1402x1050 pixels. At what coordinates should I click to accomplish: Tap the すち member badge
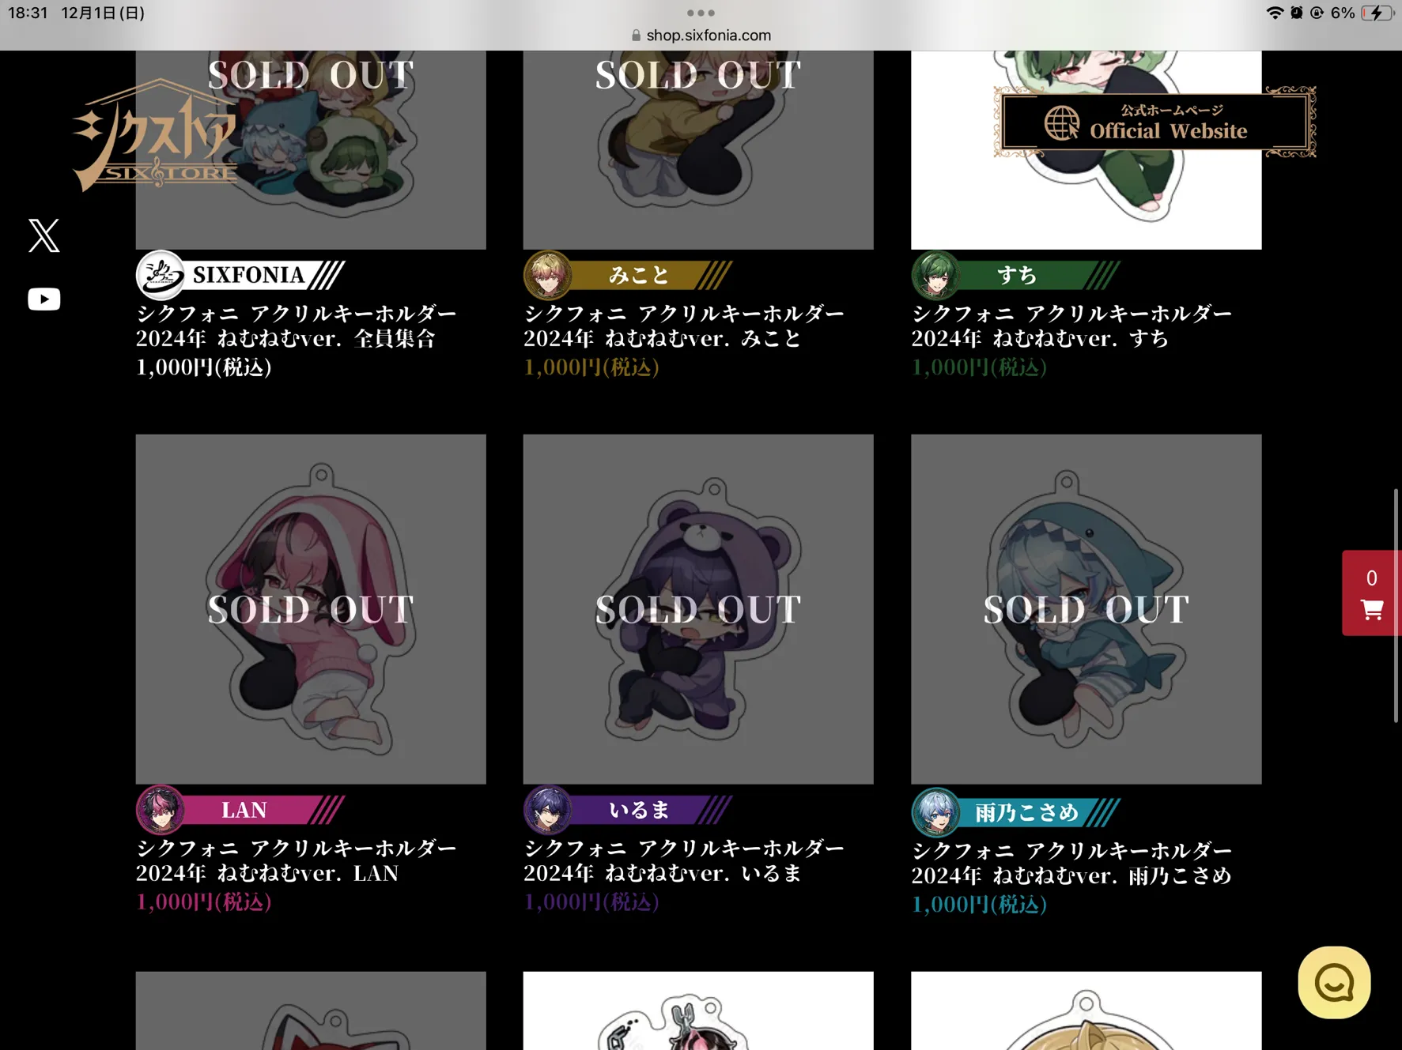(1016, 275)
